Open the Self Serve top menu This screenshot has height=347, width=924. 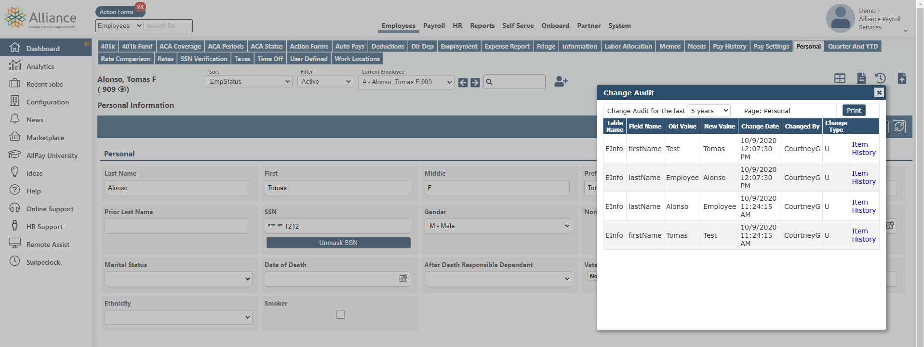click(x=518, y=26)
